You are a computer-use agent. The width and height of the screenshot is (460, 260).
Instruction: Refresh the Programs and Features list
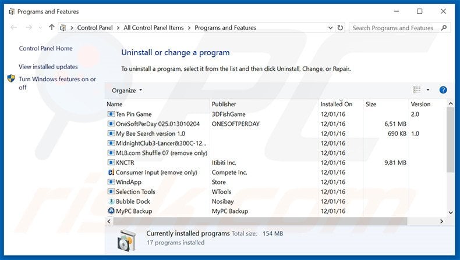point(340,28)
